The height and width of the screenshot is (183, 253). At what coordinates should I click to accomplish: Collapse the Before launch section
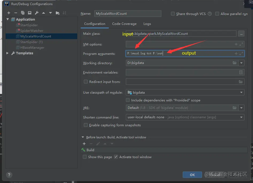(x=83, y=137)
